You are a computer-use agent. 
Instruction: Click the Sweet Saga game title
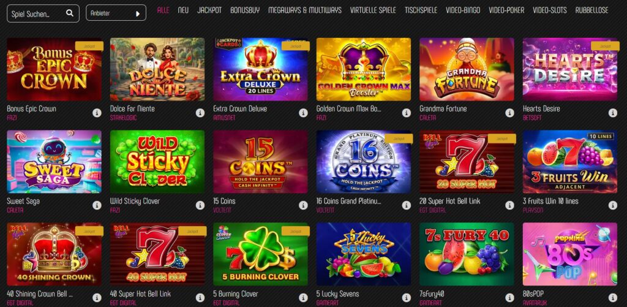pos(23,201)
